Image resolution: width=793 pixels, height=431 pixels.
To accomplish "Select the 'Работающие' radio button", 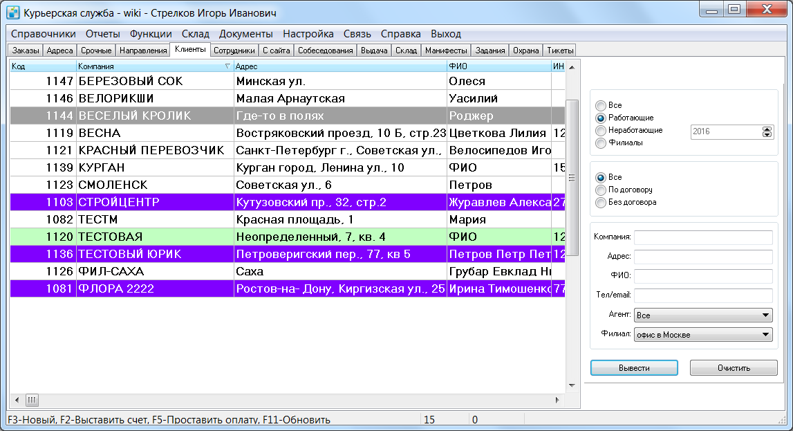I will pyautogui.click(x=600, y=118).
